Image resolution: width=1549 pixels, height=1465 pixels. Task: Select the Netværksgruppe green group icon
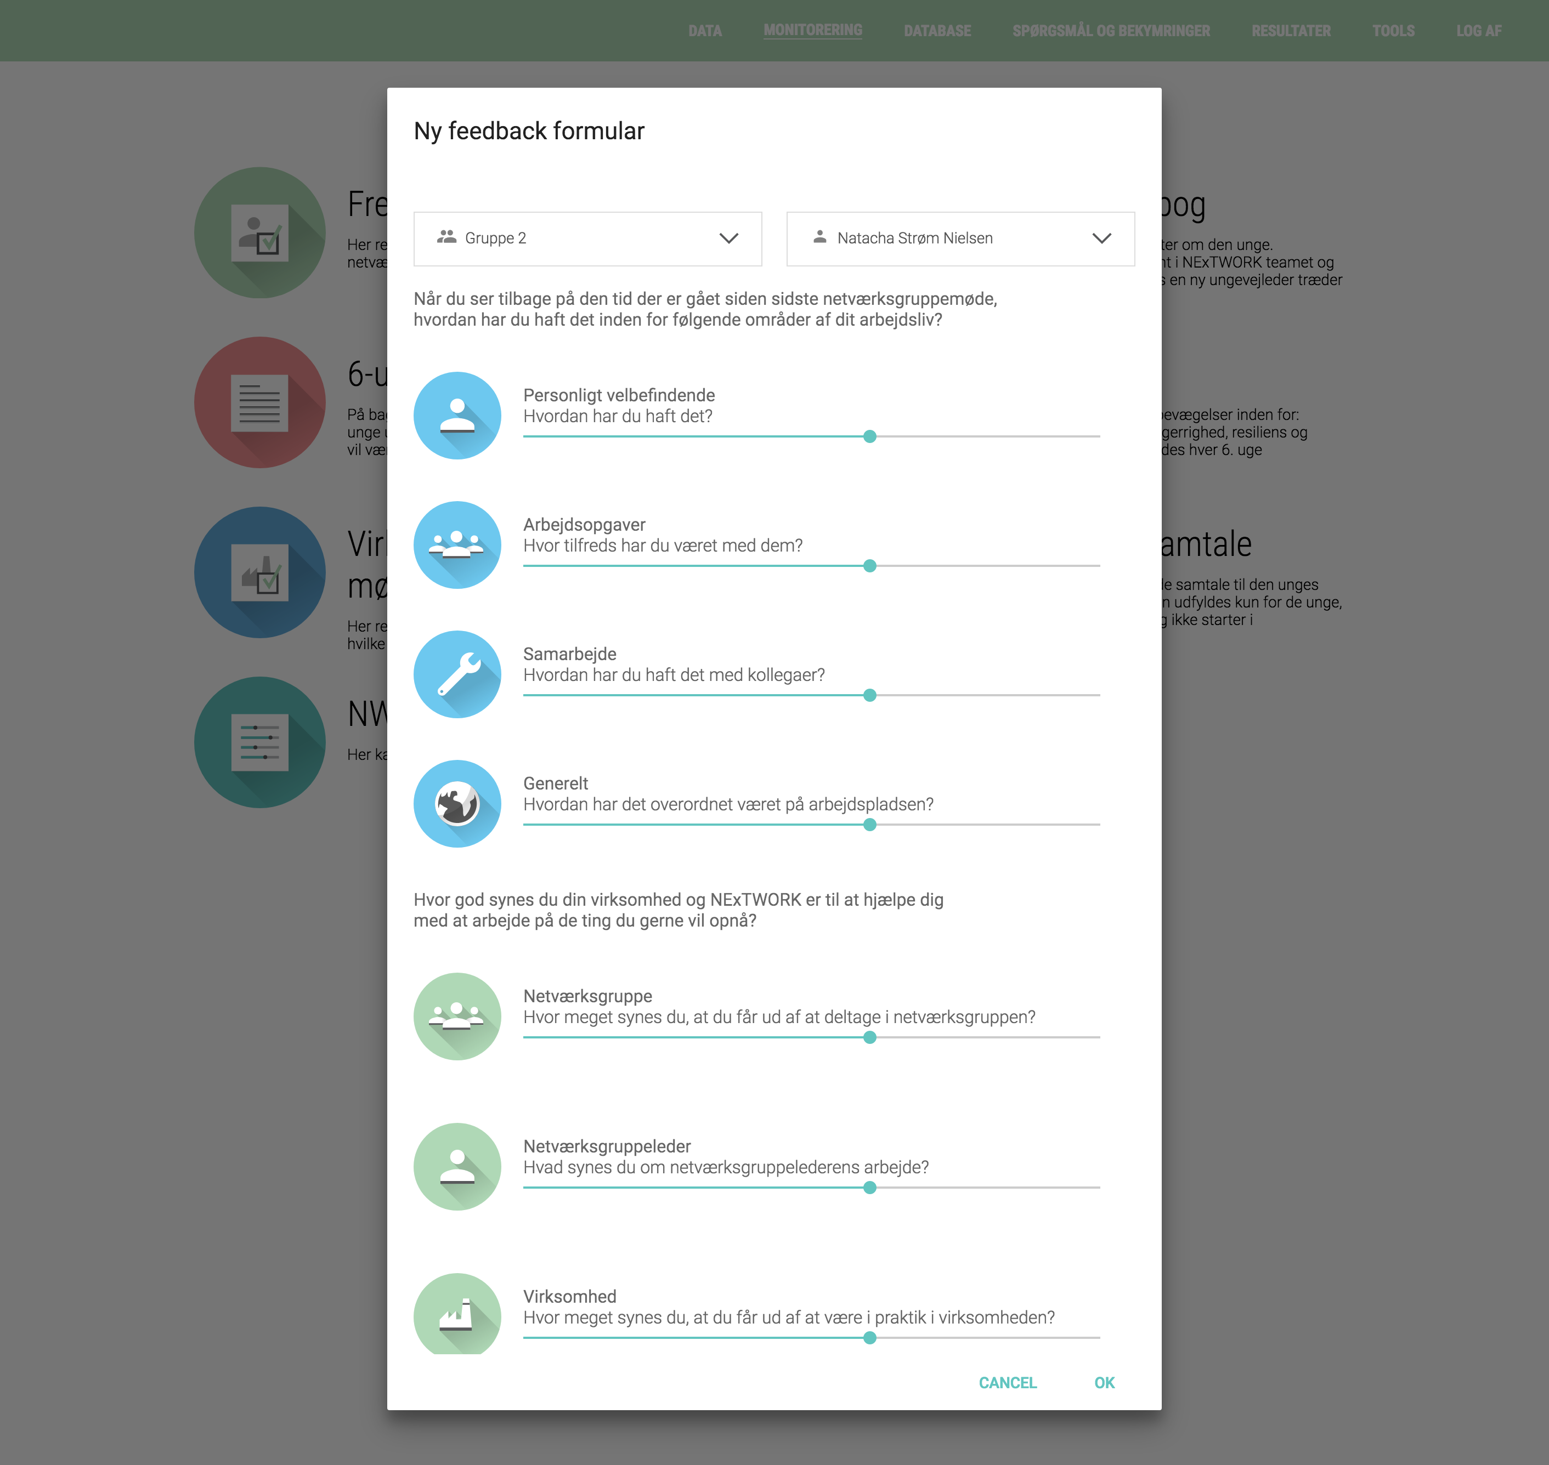pos(458,1017)
